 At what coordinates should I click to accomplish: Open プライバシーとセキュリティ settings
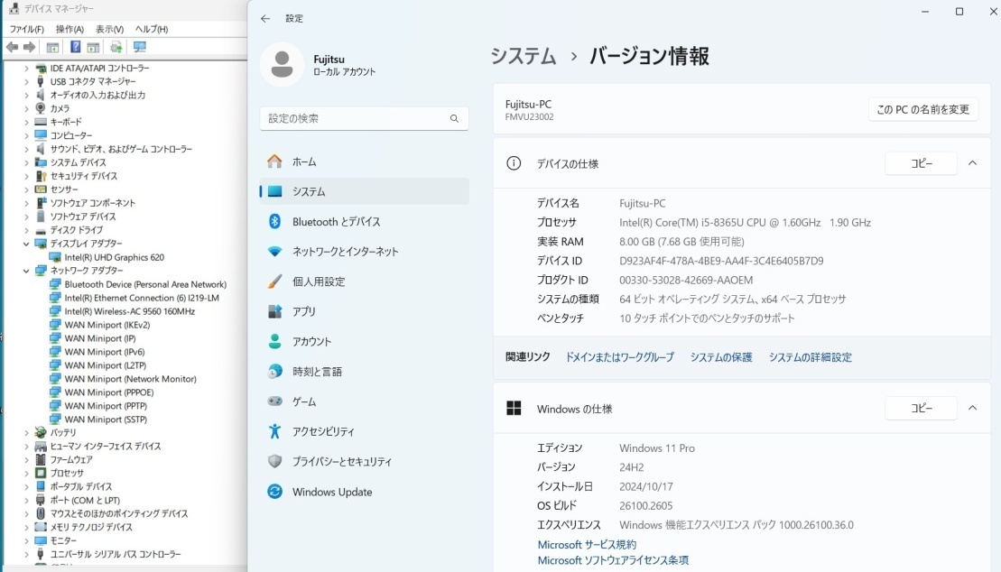pos(364,462)
